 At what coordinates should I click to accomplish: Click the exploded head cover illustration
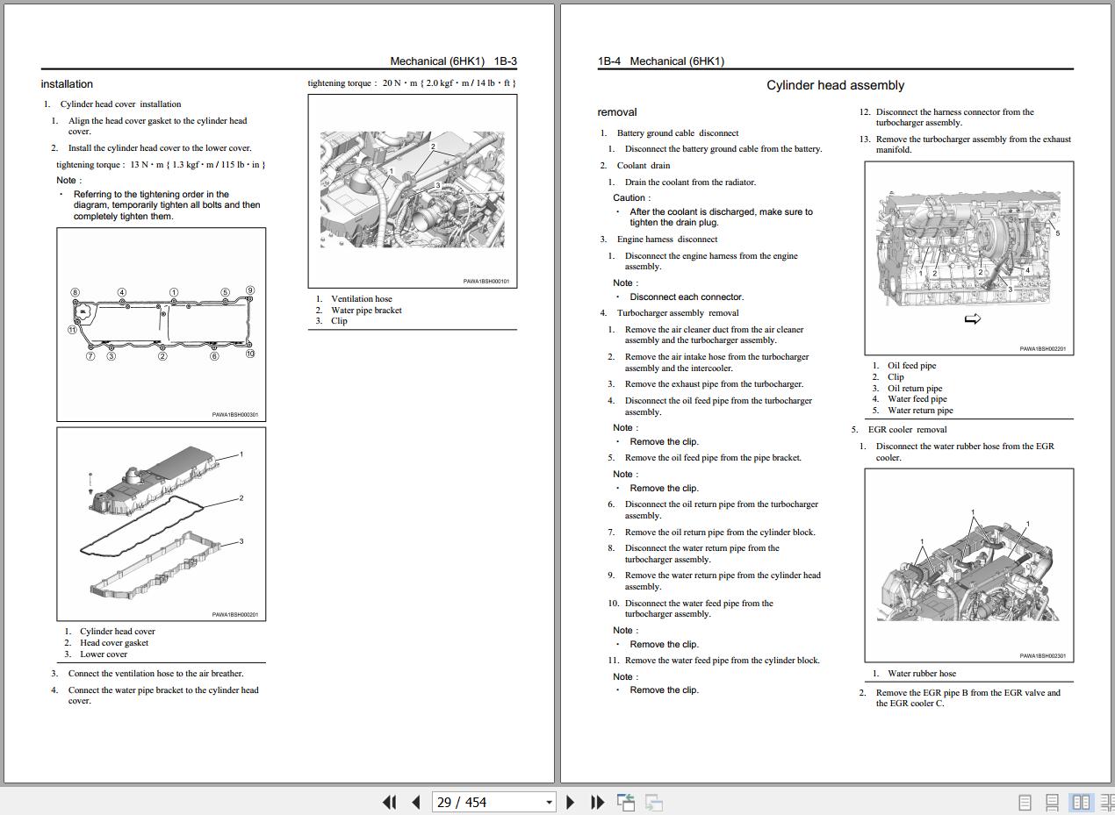(162, 524)
